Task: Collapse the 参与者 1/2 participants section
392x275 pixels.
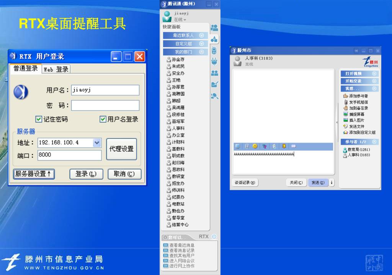Action: point(359,142)
